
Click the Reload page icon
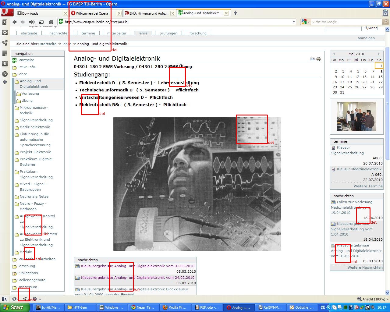click(x=42, y=22)
